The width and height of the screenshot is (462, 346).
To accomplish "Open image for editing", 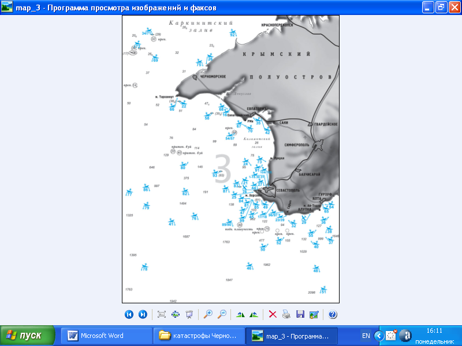I will pyautogui.click(x=314, y=314).
